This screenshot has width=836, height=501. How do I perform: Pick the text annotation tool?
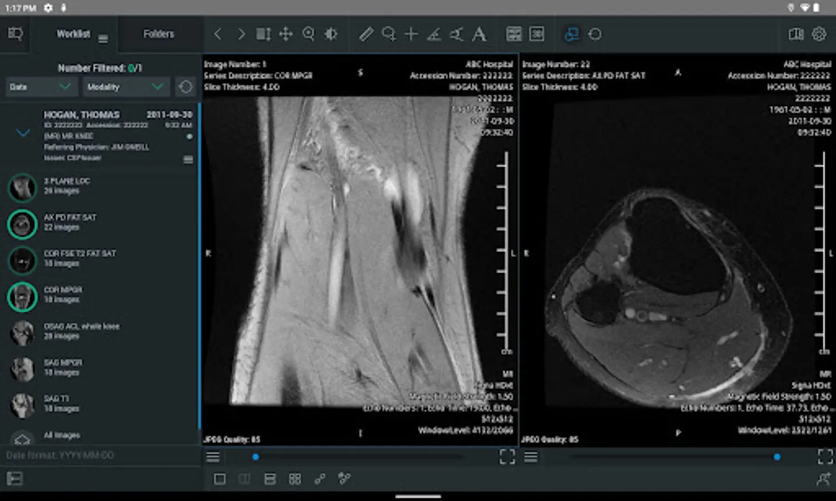pos(479,35)
